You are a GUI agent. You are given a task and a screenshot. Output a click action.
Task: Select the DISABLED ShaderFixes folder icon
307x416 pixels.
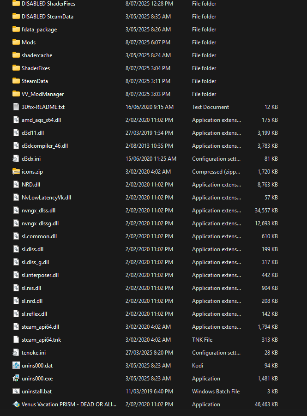pyautogui.click(x=16, y=3)
